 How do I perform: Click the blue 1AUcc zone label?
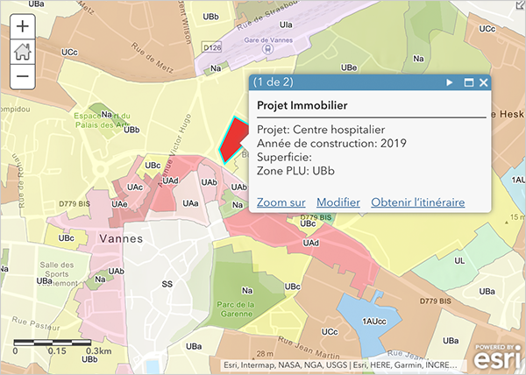[374, 322]
